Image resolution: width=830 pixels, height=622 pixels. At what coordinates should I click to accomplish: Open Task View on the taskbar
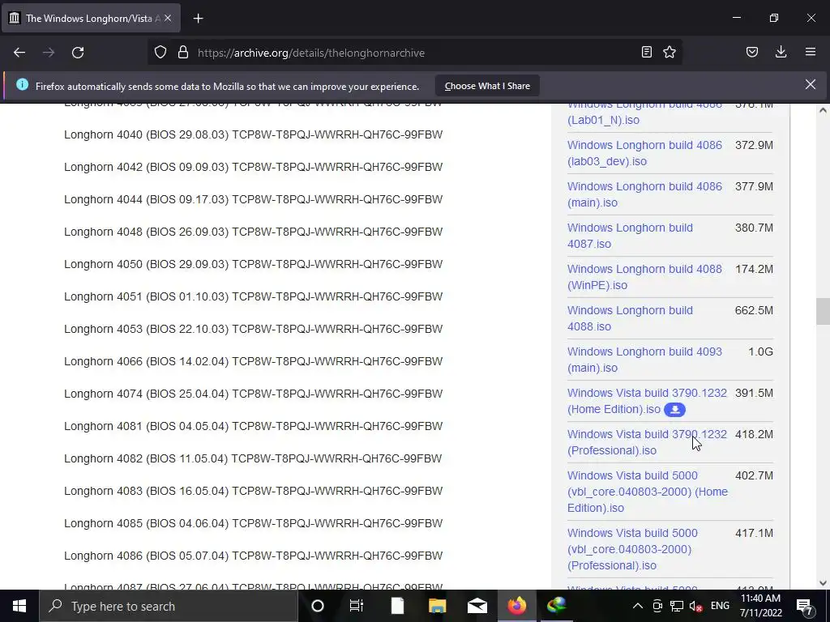pyautogui.click(x=357, y=606)
